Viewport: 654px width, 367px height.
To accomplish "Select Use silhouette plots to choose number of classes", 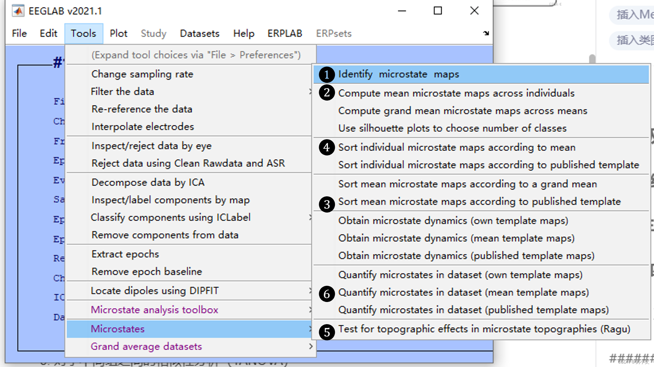I will 481,128.
